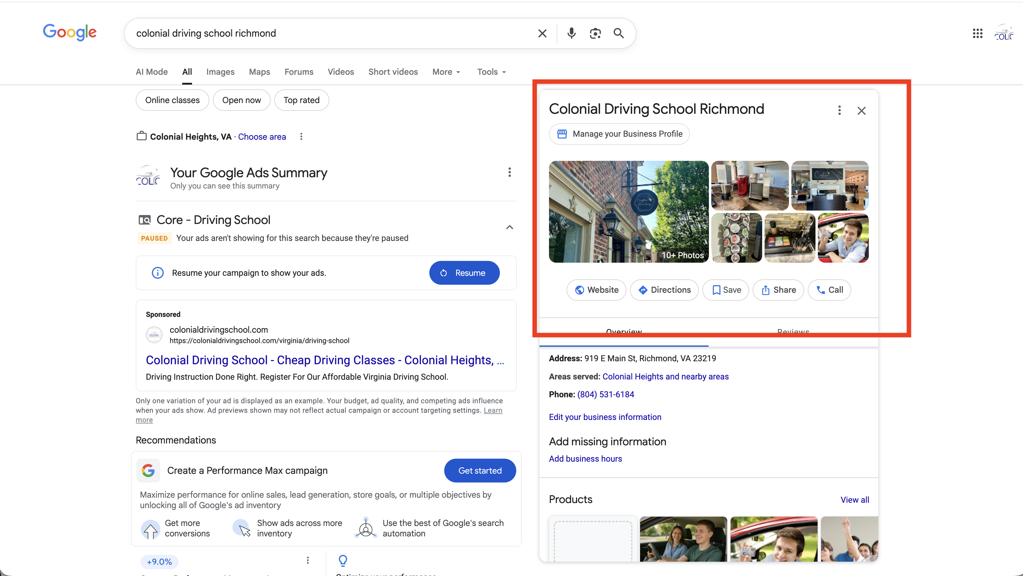Viewport: 1023px width, 576px height.
Task: Click the Get more conversions arrow icon
Action: point(151,530)
